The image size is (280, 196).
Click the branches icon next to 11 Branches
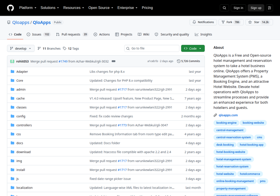tap(39, 48)
